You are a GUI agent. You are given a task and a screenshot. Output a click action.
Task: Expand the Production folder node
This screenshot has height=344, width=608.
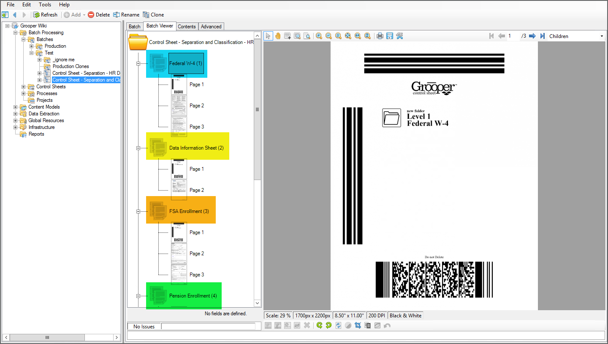point(32,46)
